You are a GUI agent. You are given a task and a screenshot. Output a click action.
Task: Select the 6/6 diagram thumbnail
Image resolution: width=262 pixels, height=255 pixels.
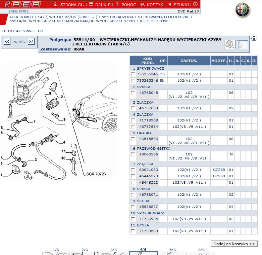click(201, 253)
